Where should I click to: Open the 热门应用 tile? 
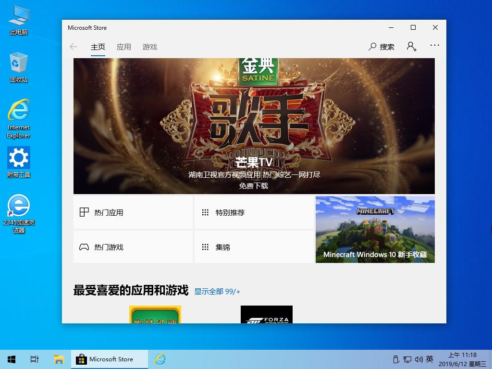133,212
